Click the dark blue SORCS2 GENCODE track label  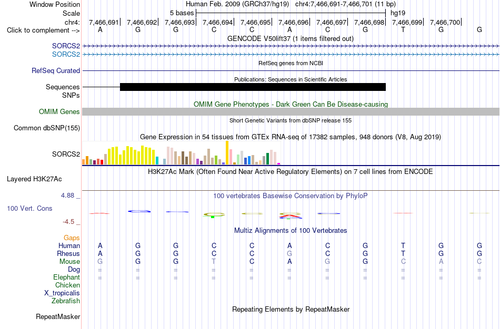pos(66,46)
